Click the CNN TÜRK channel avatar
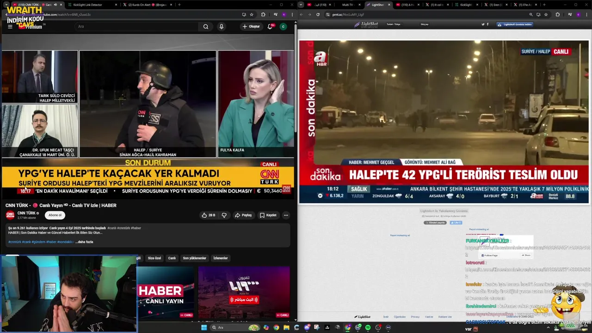The height and width of the screenshot is (333, 592). [10, 215]
